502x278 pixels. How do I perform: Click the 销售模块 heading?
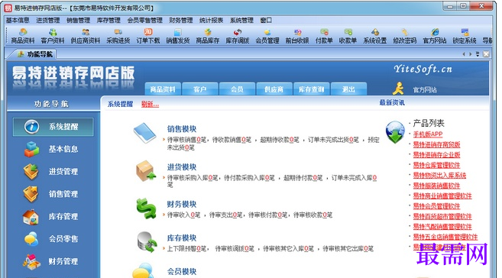pos(182,129)
